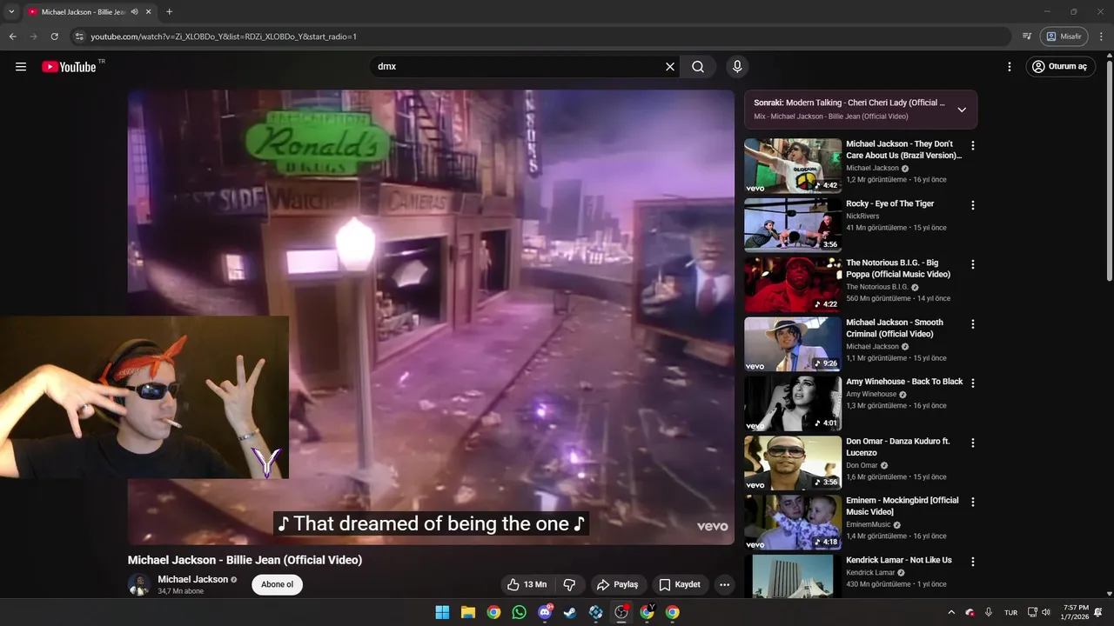The width and height of the screenshot is (1114, 626).
Task: Open OBS Studio from the taskbar
Action: (621, 612)
